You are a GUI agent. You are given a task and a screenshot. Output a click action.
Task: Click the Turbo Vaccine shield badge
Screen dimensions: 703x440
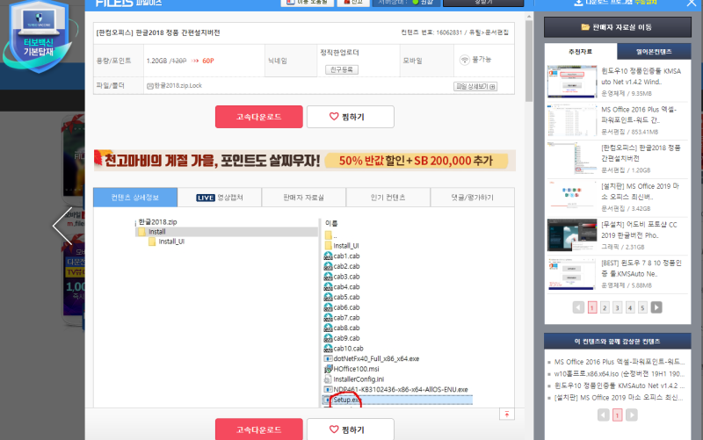pos(38,36)
